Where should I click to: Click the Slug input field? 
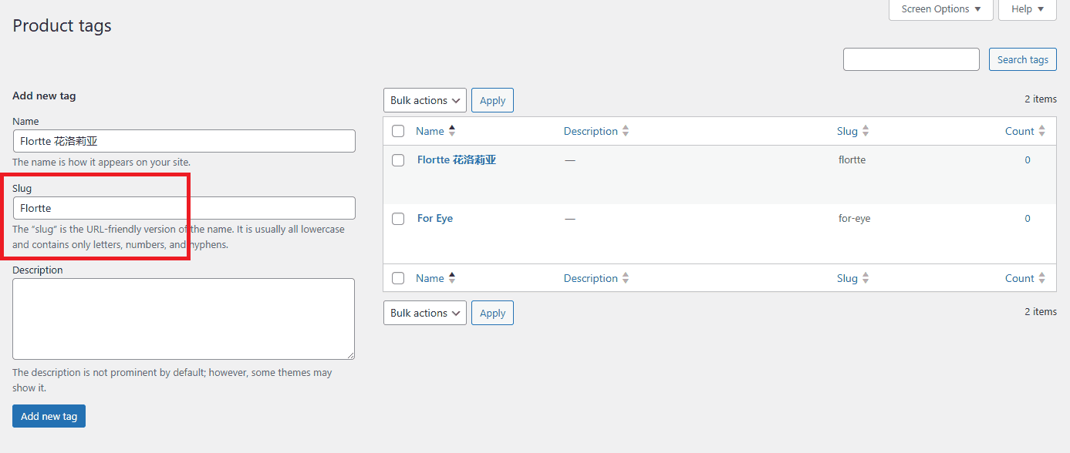coord(184,208)
